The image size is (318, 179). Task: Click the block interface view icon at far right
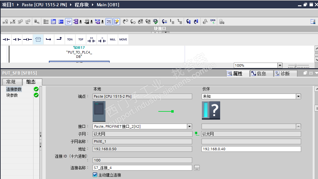click(313, 22)
